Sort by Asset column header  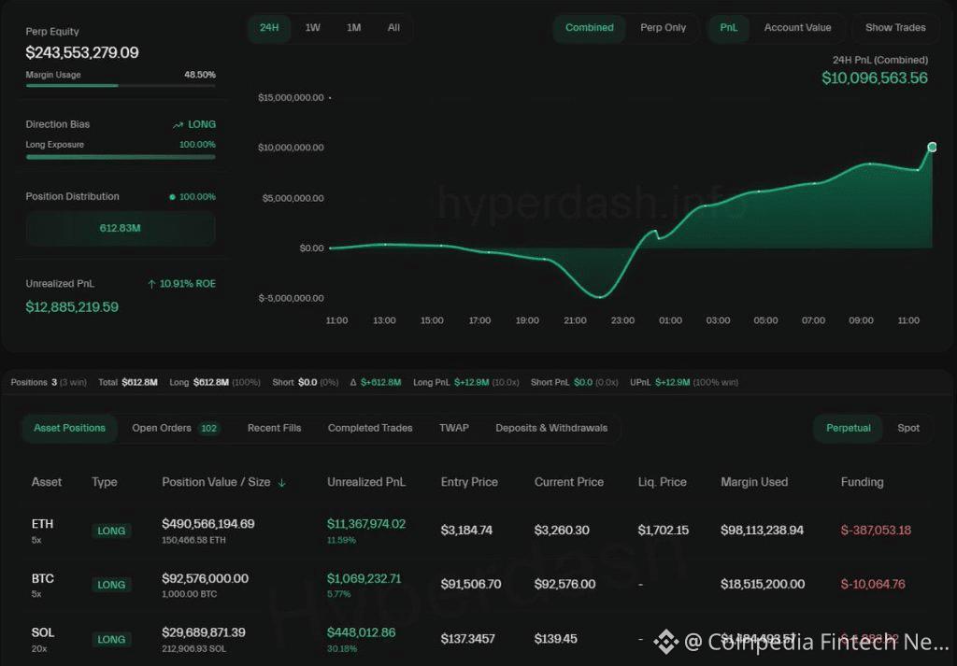point(47,482)
